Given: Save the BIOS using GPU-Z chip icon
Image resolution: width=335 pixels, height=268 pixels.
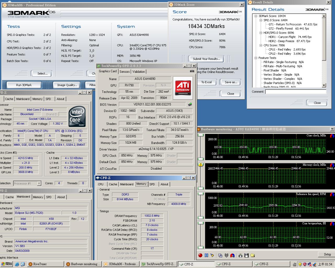Looking at the screenshot, I should tap(190, 104).
